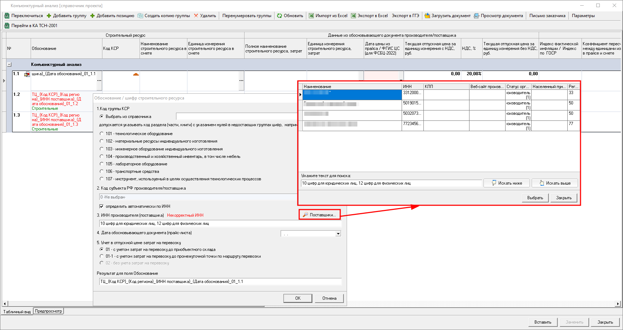
Task: Click the Искать ниже button
Action: 507,183
